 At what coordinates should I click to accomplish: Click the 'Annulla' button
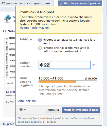click(x=53, y=110)
